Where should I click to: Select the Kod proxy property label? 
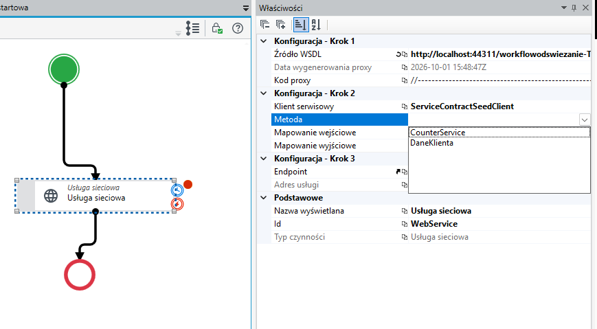[293, 80]
